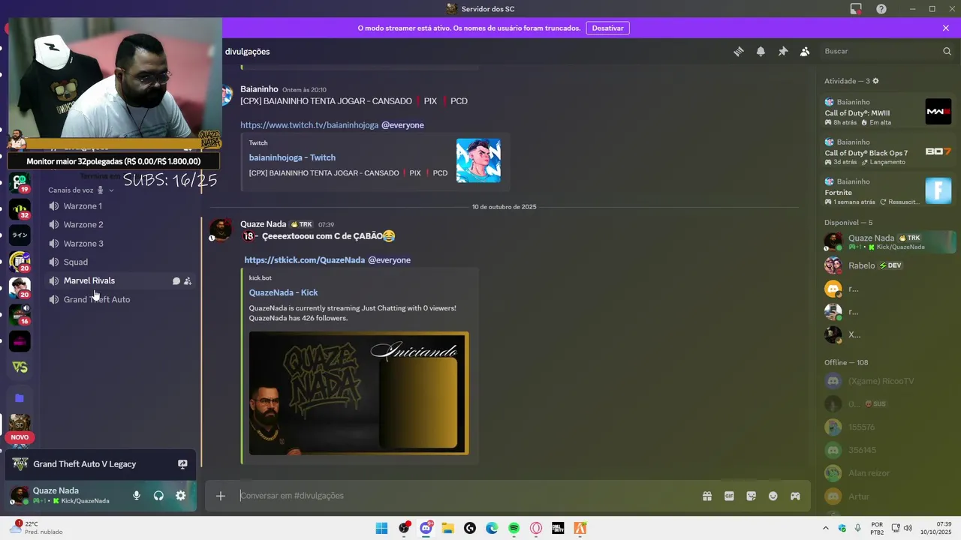Toggle the member list icon

(805, 51)
